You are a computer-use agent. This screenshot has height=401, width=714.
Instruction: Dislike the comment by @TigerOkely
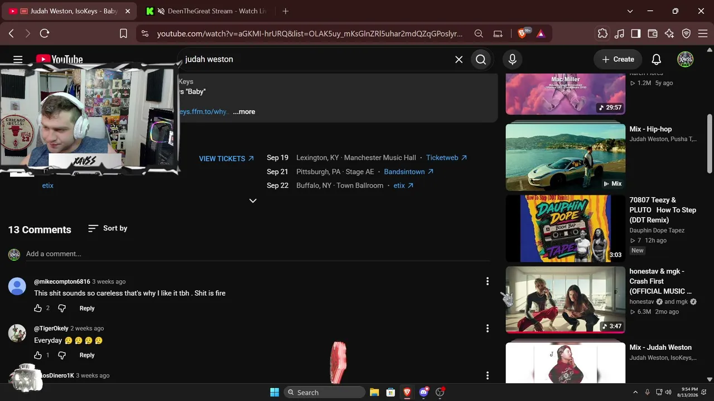62,355
